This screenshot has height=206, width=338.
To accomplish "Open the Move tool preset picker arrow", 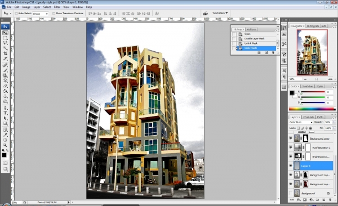I will (x=11, y=14).
